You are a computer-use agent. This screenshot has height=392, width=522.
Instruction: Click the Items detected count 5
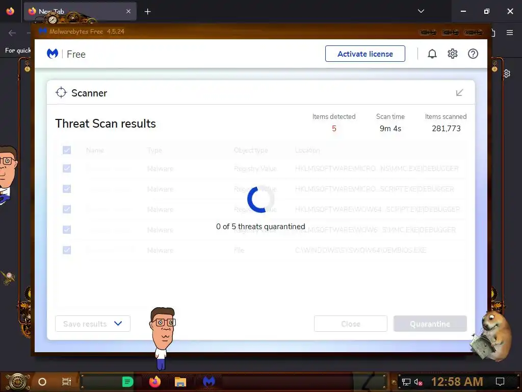click(x=334, y=128)
